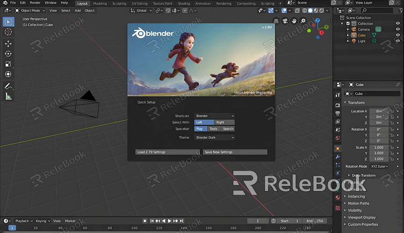Viewport: 404px width, 233px height.
Task: Jump to the end frame
Action: point(182,221)
